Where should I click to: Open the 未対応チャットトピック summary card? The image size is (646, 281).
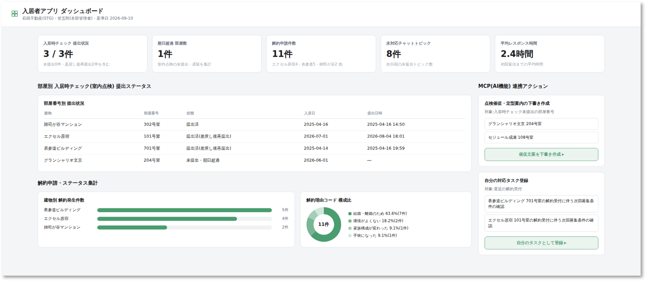click(x=435, y=54)
